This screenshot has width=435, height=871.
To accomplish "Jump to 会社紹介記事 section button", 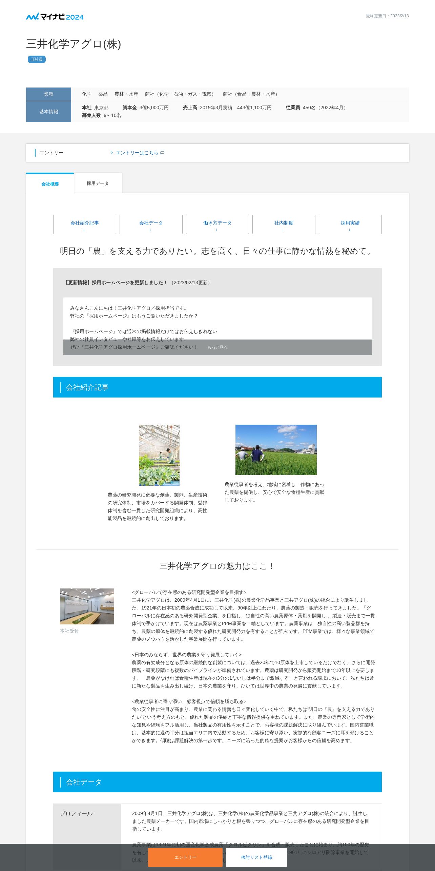I will pos(85,224).
